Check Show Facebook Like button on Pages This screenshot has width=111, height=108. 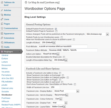pyautogui.click(x=60, y=80)
